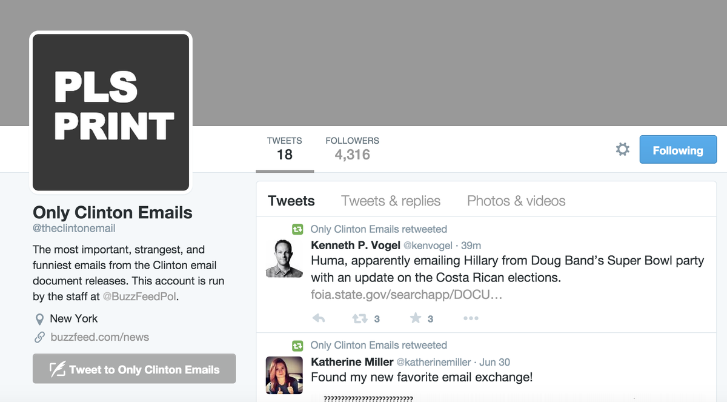
Task: Open the settings gear menu
Action: 622,149
